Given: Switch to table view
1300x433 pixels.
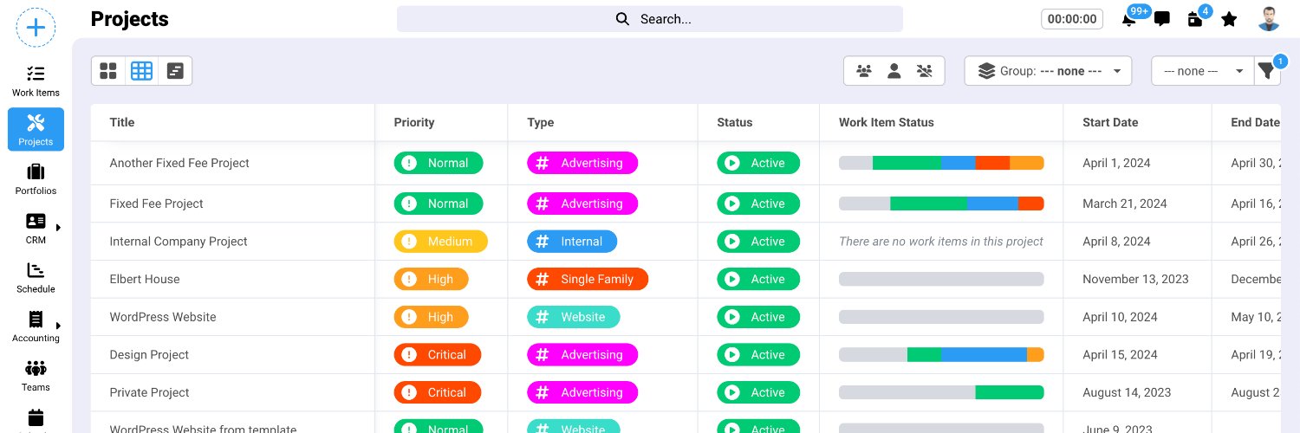Looking at the screenshot, I should pyautogui.click(x=141, y=71).
